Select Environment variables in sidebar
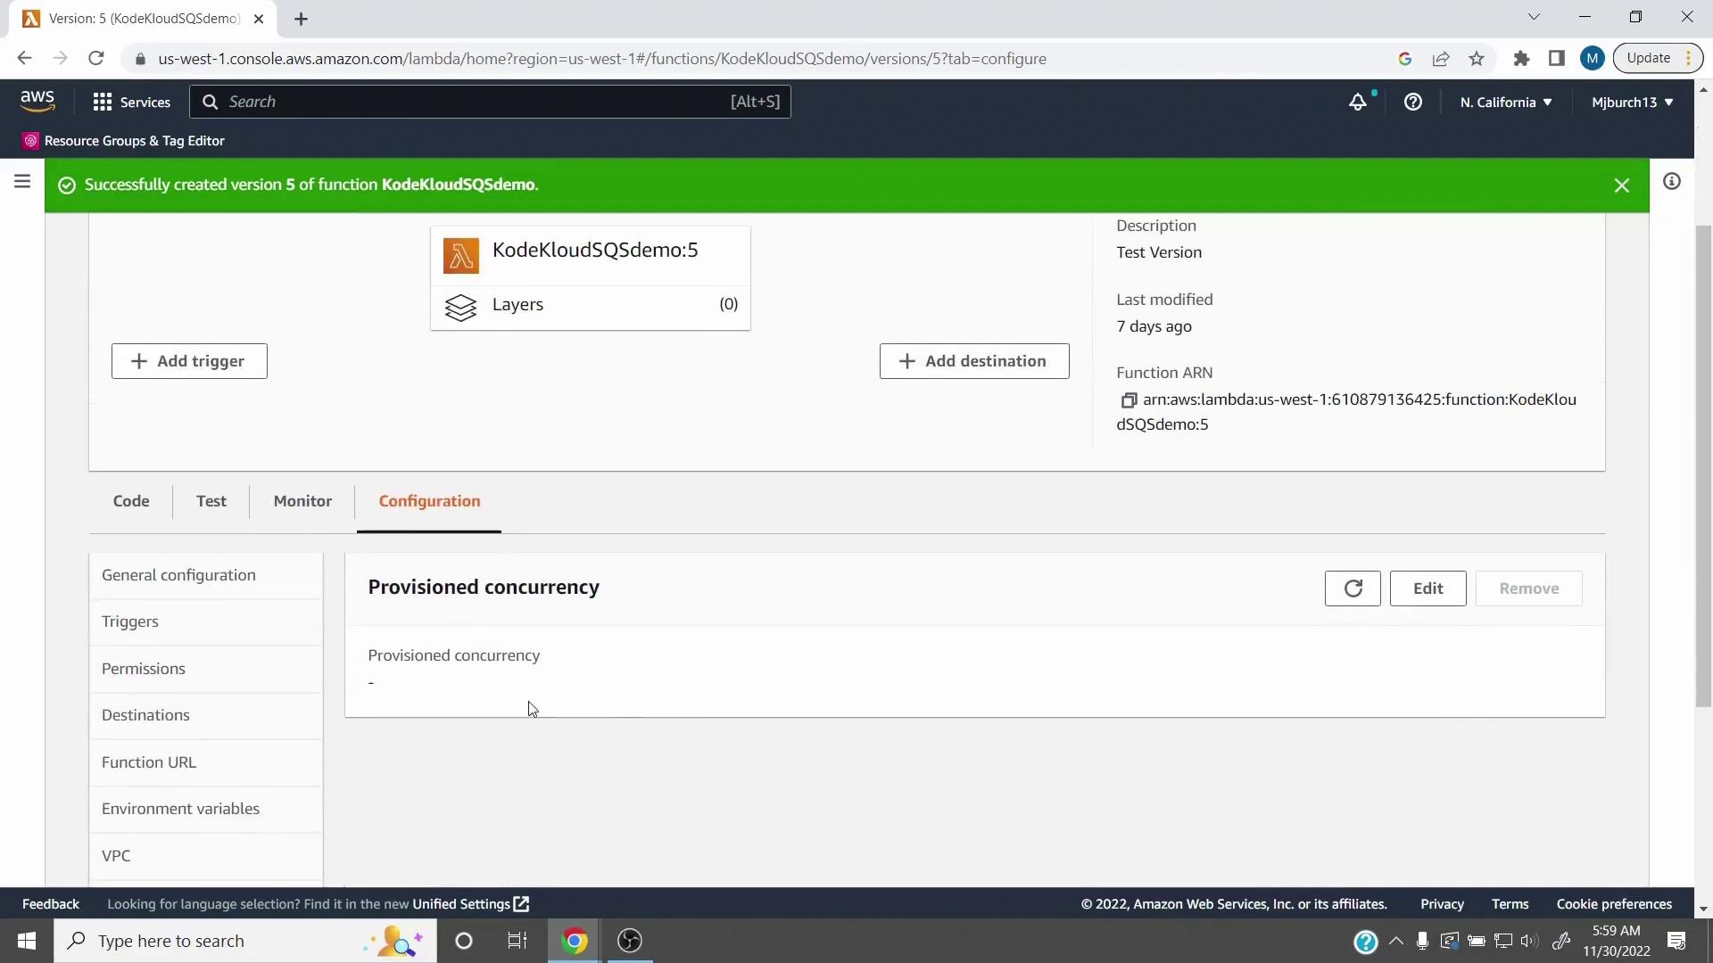1713x963 pixels. (180, 809)
